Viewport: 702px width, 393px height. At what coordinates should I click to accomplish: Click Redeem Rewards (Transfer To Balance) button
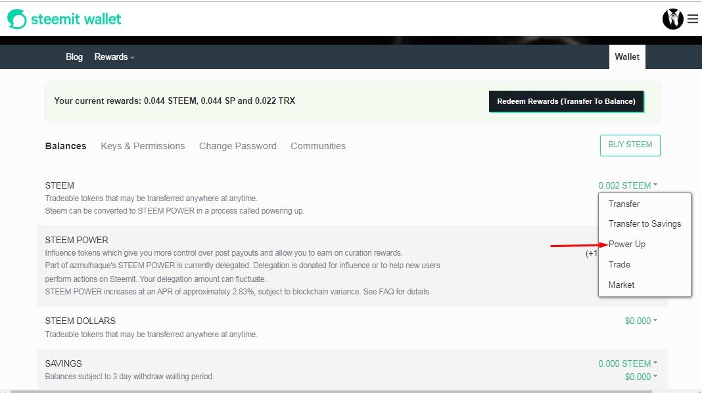(566, 101)
